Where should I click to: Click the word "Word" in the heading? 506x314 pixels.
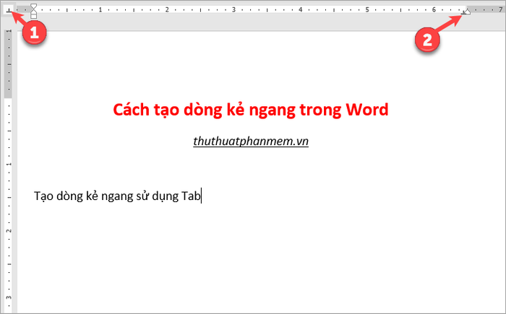[366, 109]
